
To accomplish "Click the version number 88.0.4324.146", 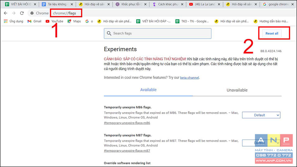I will click(x=271, y=51).
